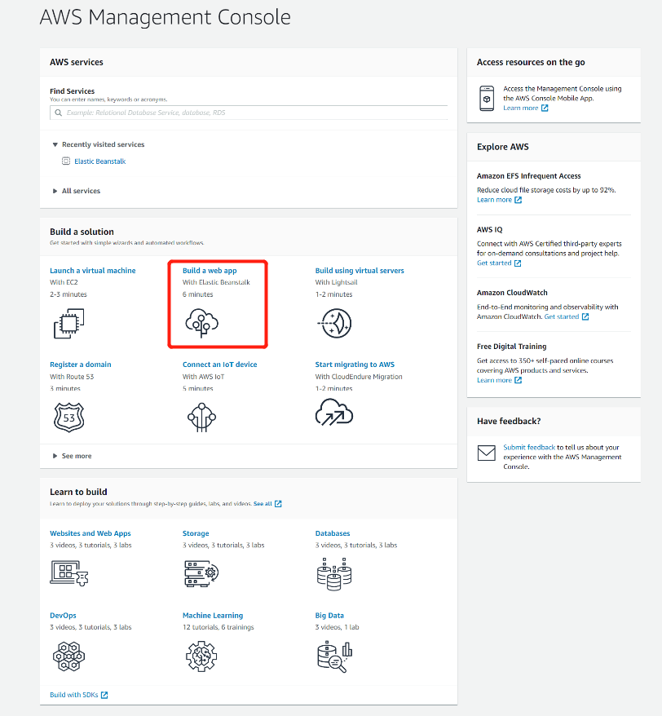Open the Launch a virtual machine link
Image resolution: width=662 pixels, height=716 pixels.
pos(93,270)
